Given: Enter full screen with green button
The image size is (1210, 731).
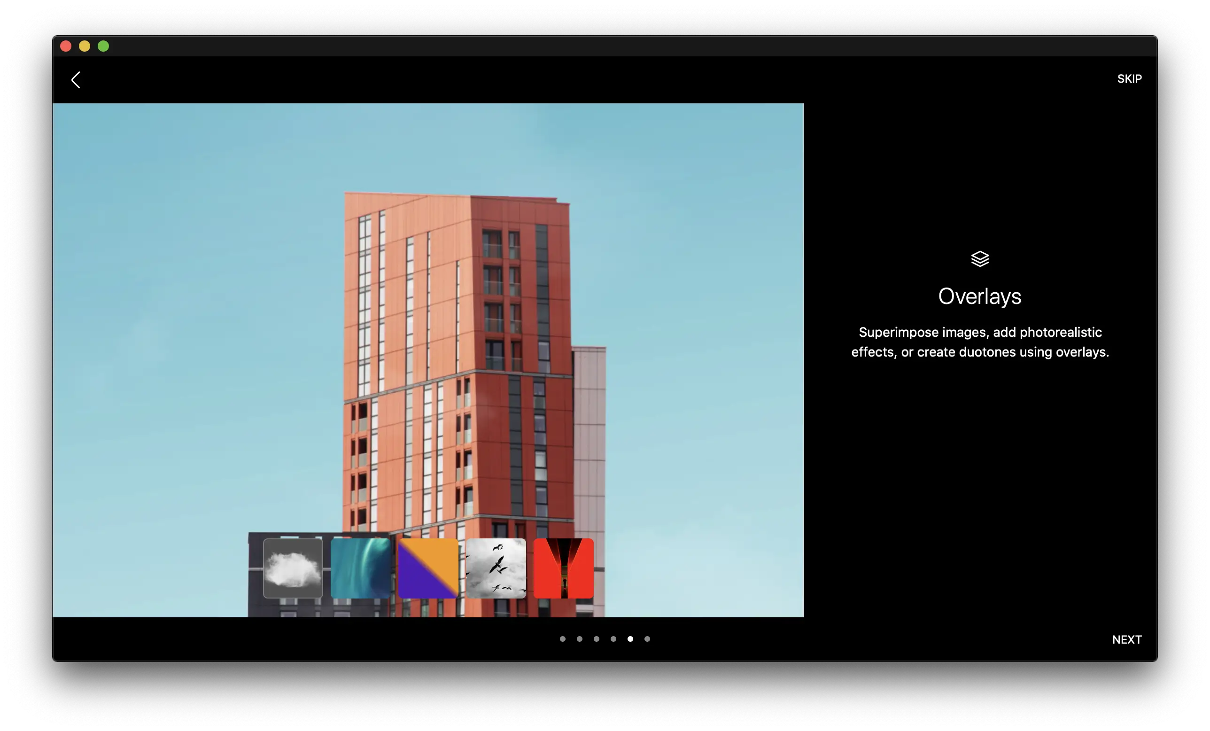Looking at the screenshot, I should coord(103,46).
